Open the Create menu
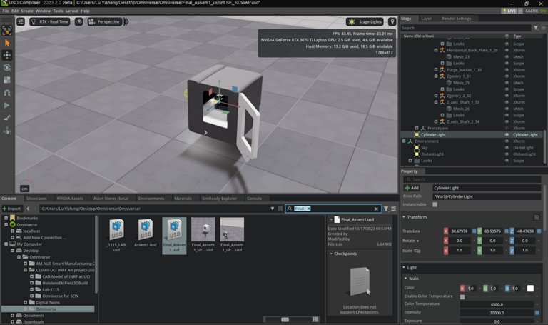Image resolution: width=548 pixels, height=325 pixels. (x=27, y=11)
